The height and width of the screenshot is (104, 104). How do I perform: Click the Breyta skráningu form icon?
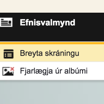coord(8,54)
